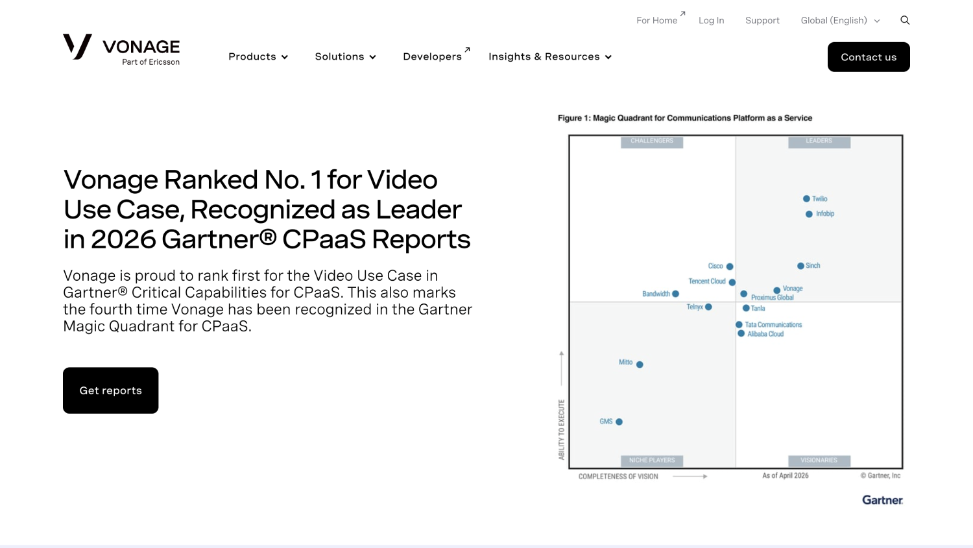Click the 'Part of Ericsson' tagline
The image size is (973, 548).
pos(151,62)
